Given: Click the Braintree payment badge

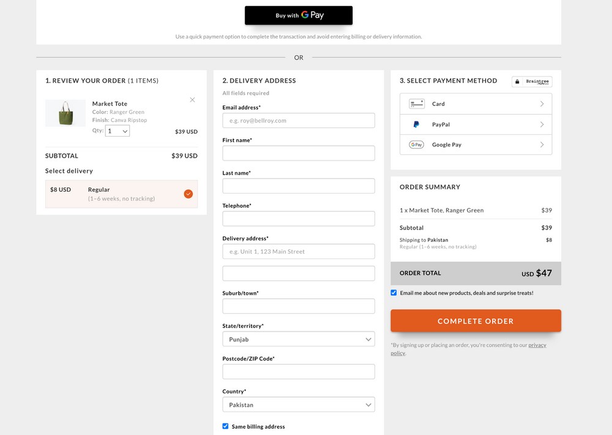Looking at the screenshot, I should pos(531,81).
